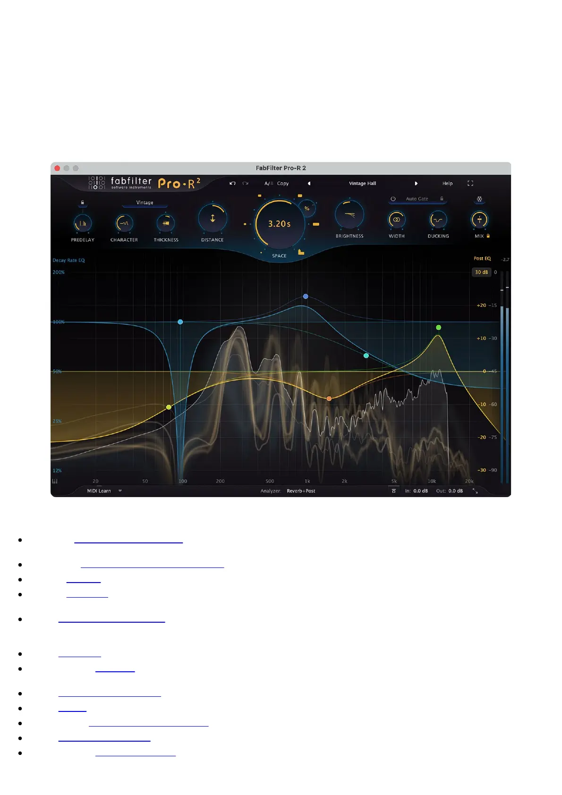Toggle full screen mode icon
Image resolution: width=562 pixels, height=795 pixels.
(x=470, y=183)
